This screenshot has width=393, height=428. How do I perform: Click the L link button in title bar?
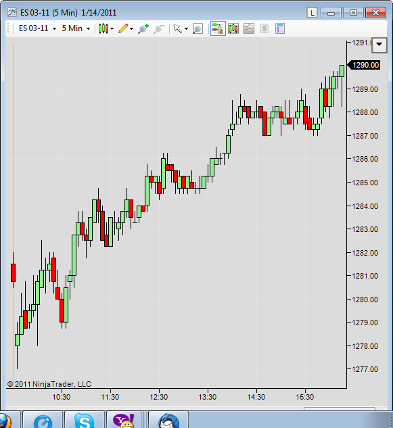point(312,13)
